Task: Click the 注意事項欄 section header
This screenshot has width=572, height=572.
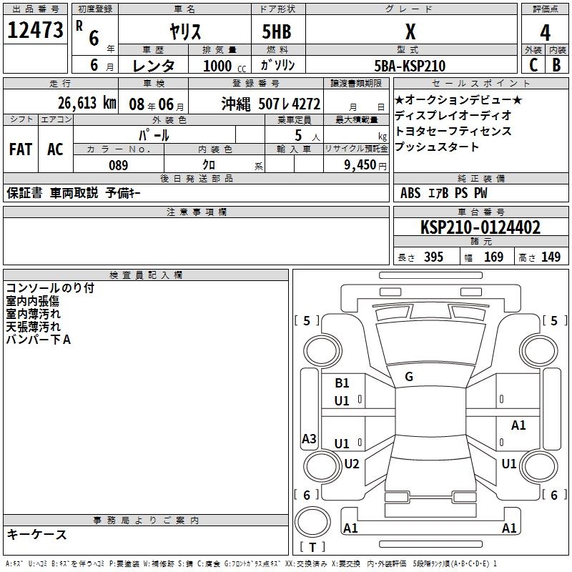Action: 196,212
